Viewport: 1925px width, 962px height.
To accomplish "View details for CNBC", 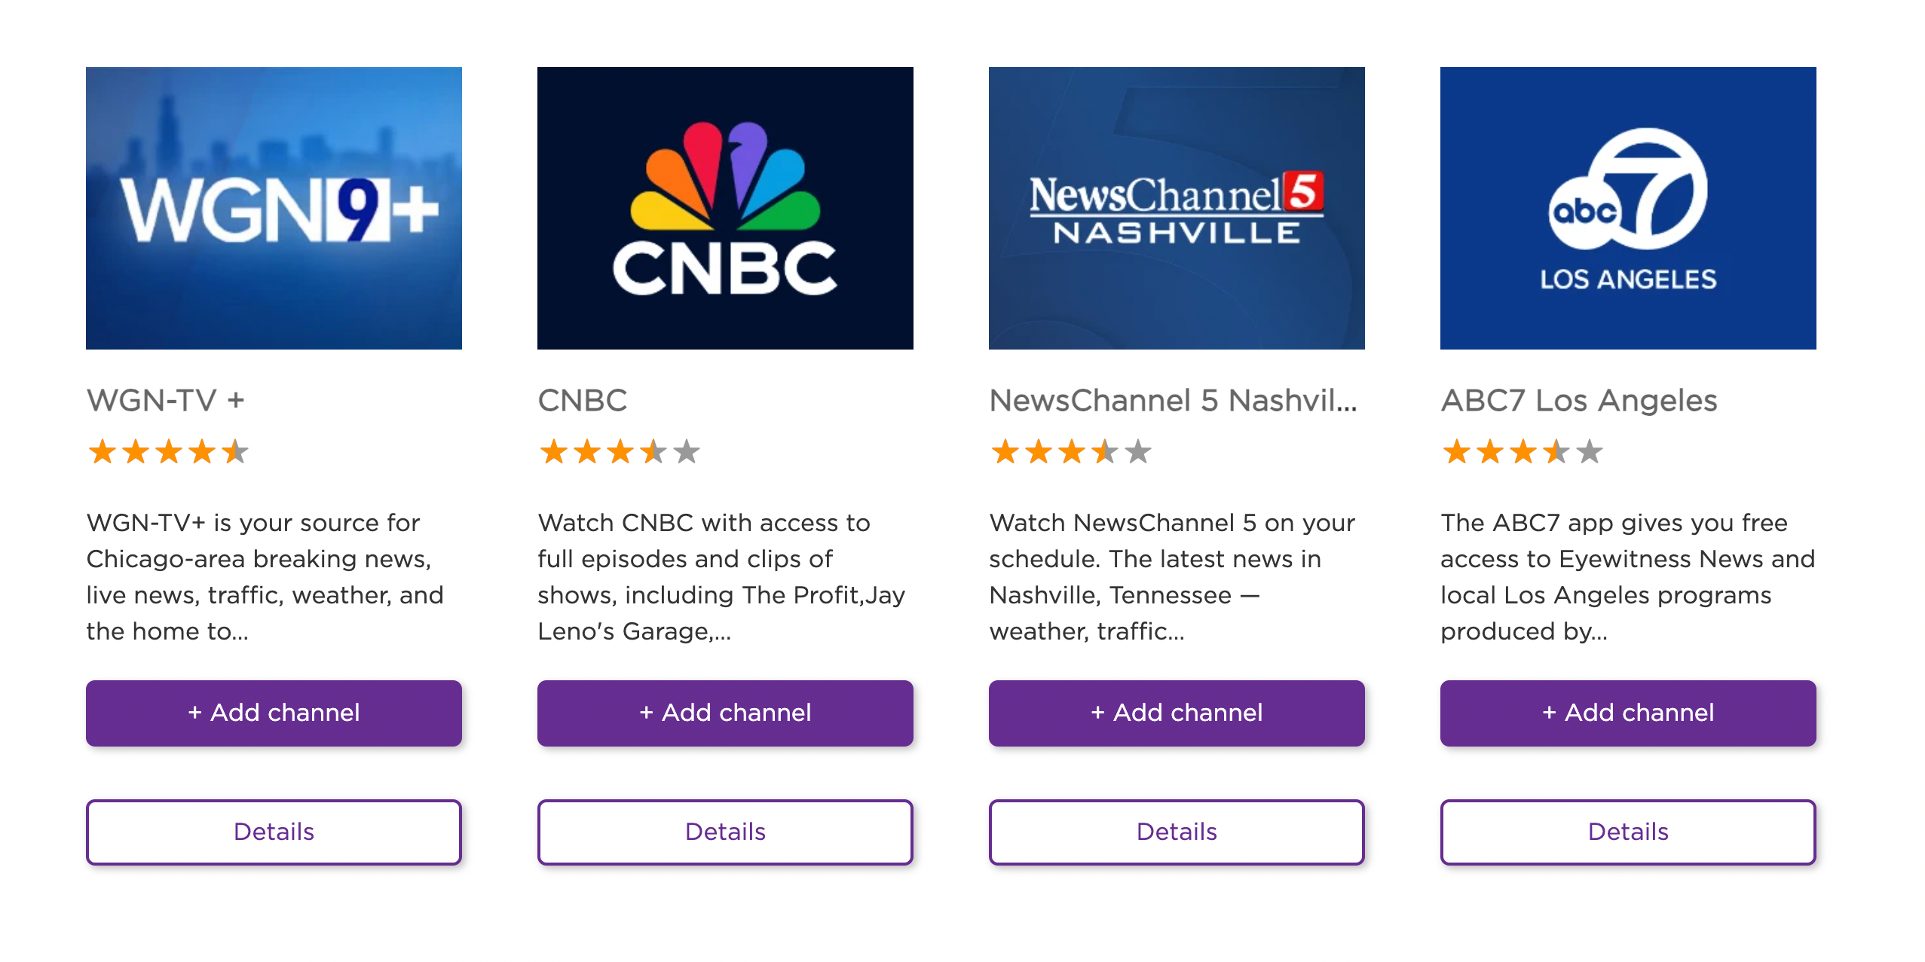I will [x=724, y=832].
